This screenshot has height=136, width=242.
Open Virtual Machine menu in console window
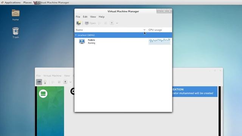(52, 76)
